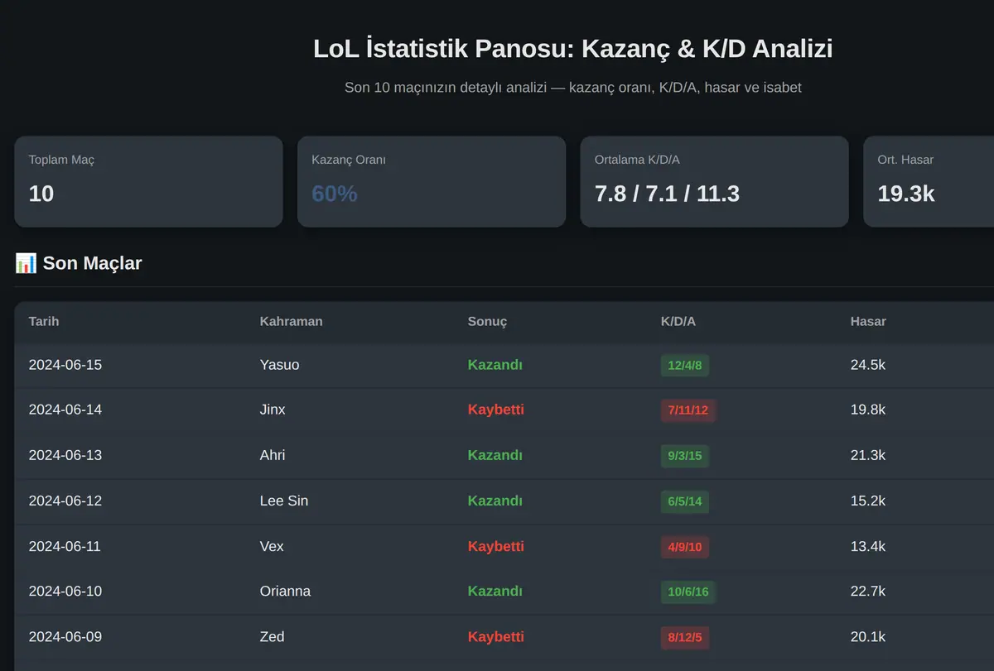Click the 12/4/8 K/D/A badge
Screen dimensions: 994x671
[x=685, y=365]
